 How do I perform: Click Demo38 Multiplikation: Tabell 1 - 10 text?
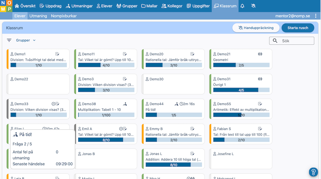pos(99,110)
